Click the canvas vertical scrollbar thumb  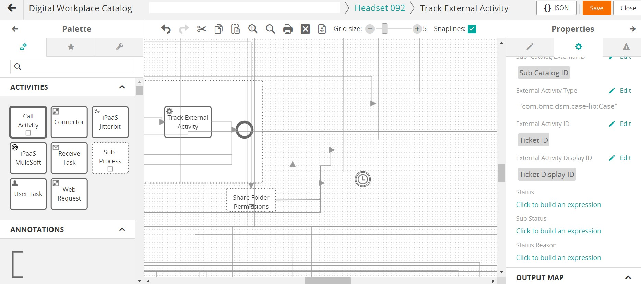coord(501,173)
